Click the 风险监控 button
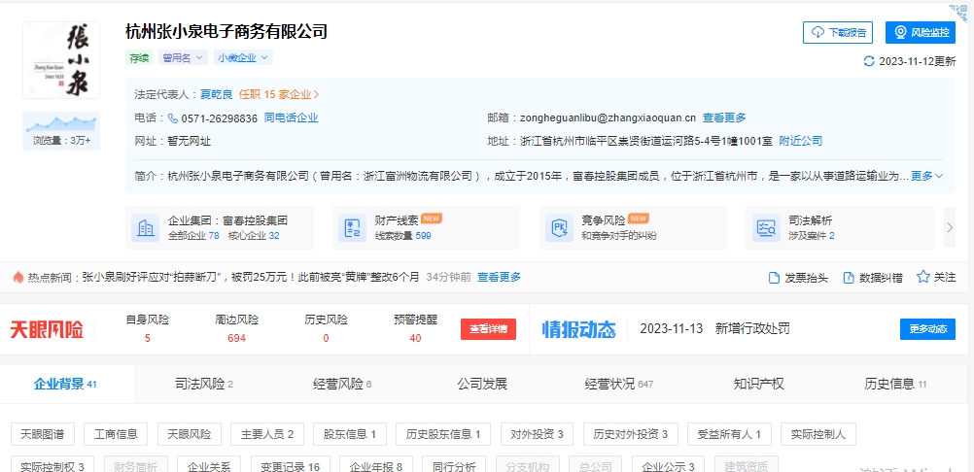The width and height of the screenshot is (974, 472). click(x=921, y=32)
